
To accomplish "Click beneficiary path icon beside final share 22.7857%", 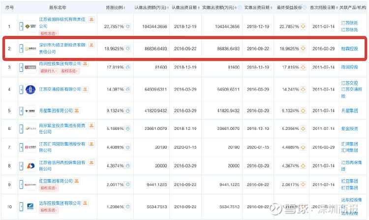I will 303,27.
